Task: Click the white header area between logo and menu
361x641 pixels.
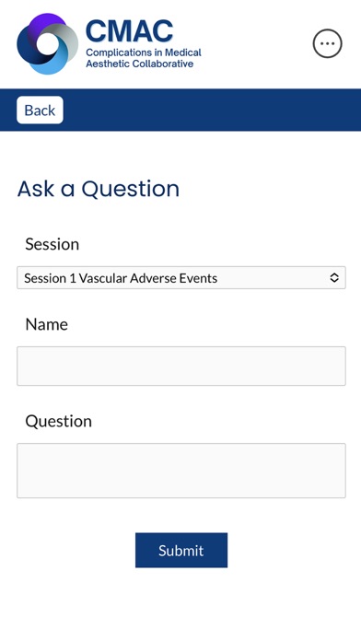Action: click(x=258, y=43)
